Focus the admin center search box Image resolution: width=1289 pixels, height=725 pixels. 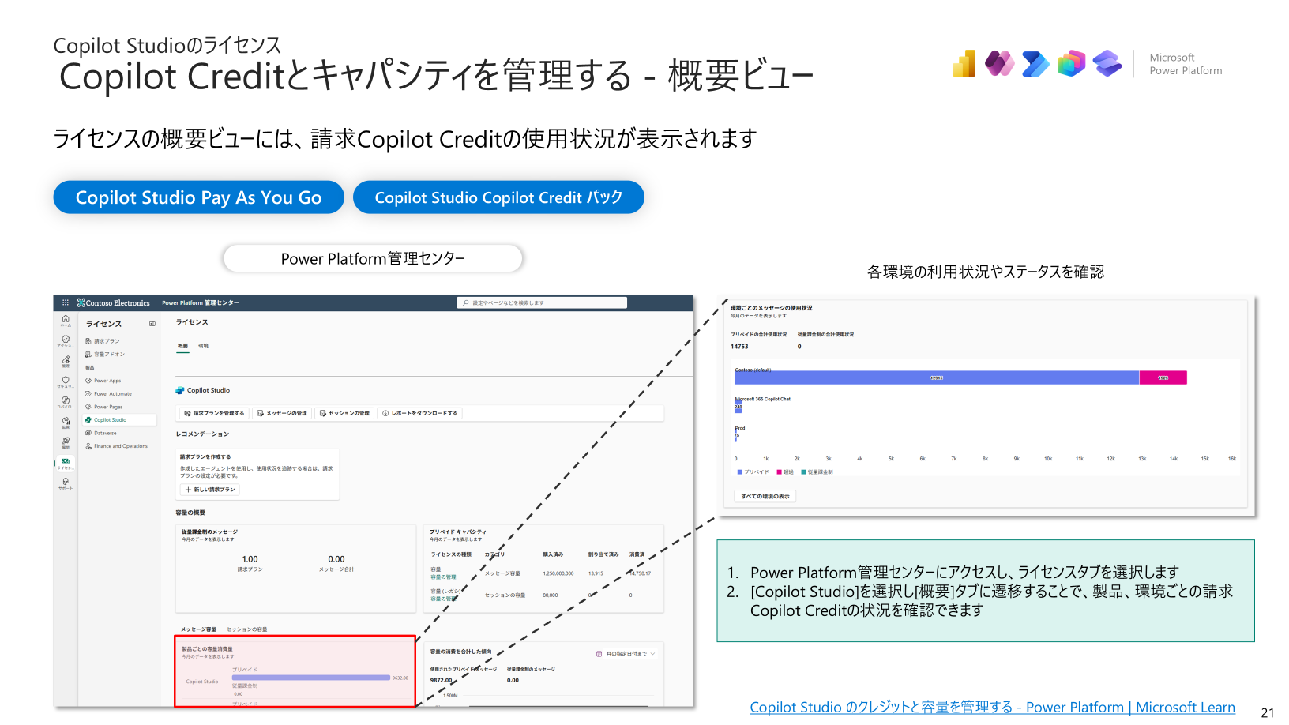point(542,302)
